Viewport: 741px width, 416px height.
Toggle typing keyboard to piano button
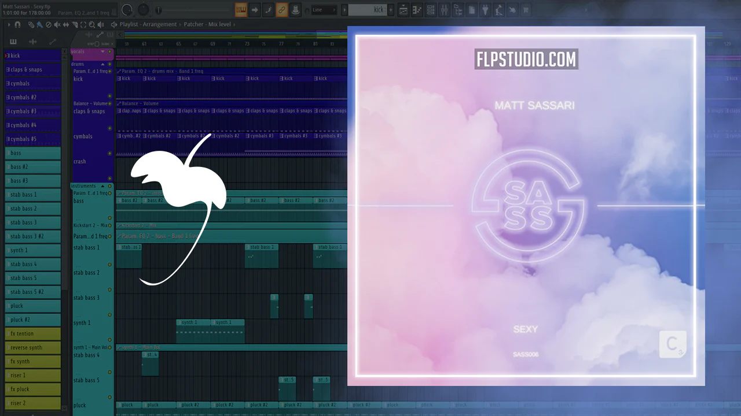(241, 10)
